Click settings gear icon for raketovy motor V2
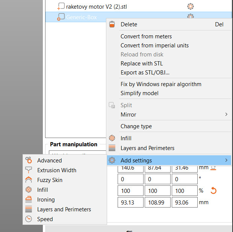This screenshot has width=233, height=232. click(x=191, y=6)
